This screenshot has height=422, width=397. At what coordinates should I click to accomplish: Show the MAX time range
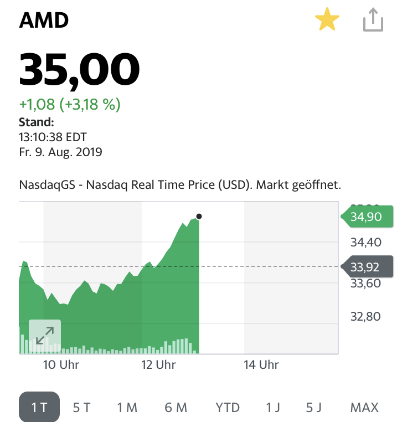[x=364, y=408]
